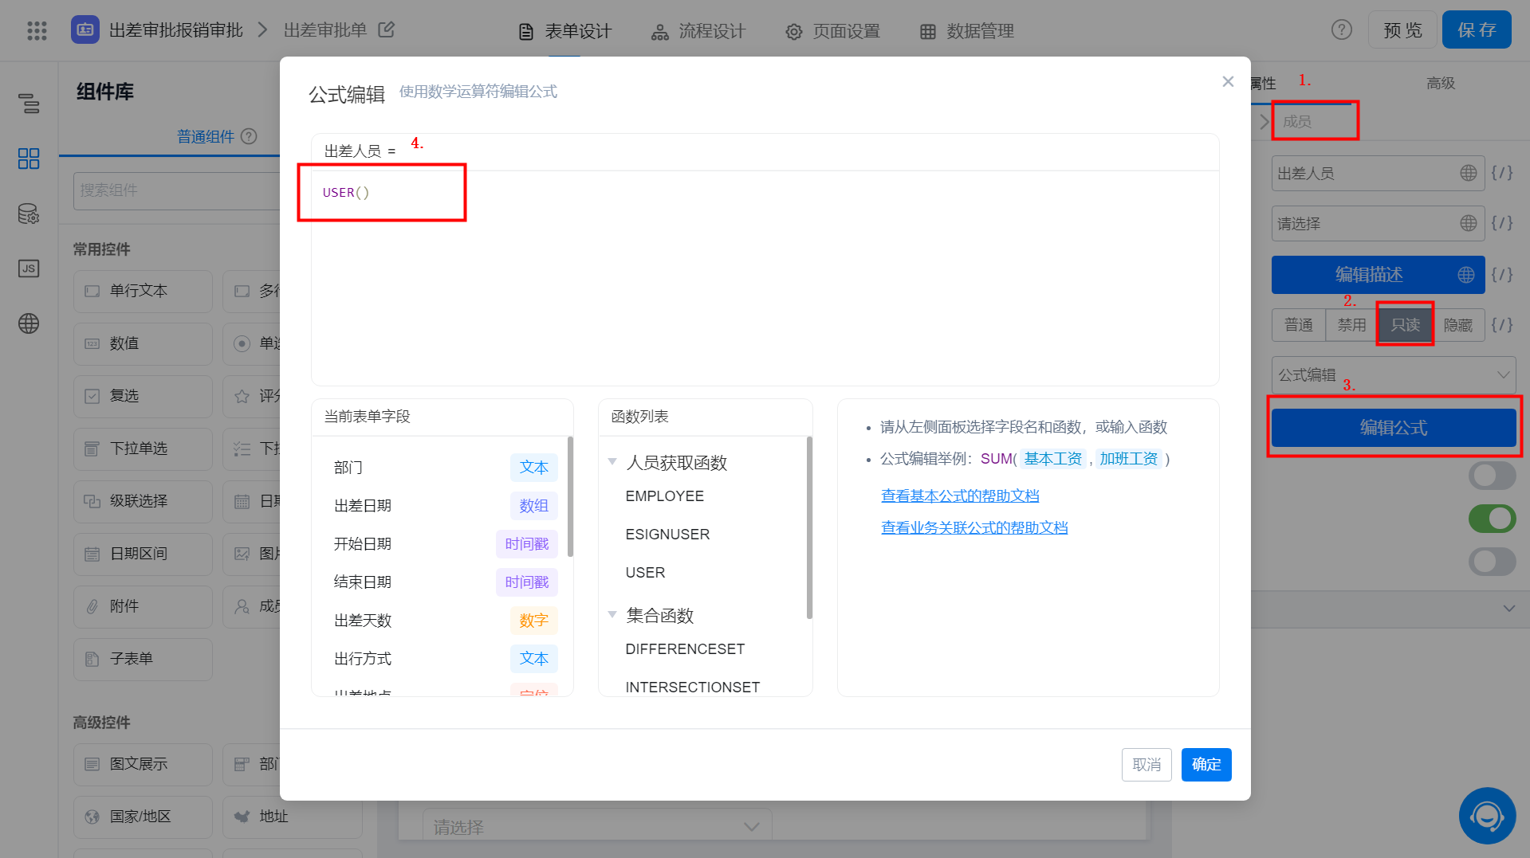This screenshot has height=858, width=1530.
Task: Click into the USER() formula editor area
Action: click(x=765, y=277)
